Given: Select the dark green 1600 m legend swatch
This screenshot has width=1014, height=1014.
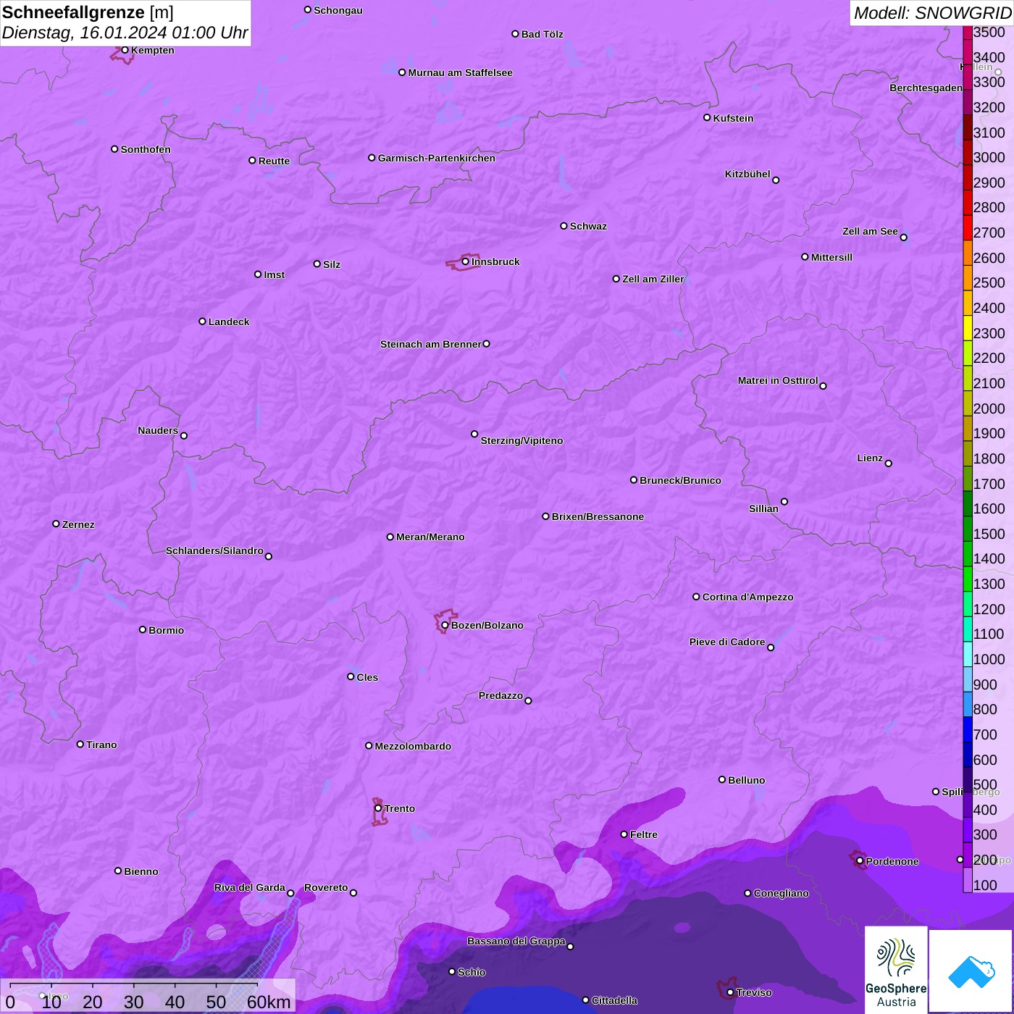Looking at the screenshot, I should pyautogui.click(x=968, y=503).
